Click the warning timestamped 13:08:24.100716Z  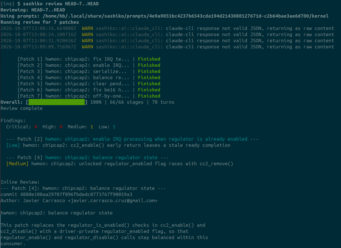coord(167,34)
